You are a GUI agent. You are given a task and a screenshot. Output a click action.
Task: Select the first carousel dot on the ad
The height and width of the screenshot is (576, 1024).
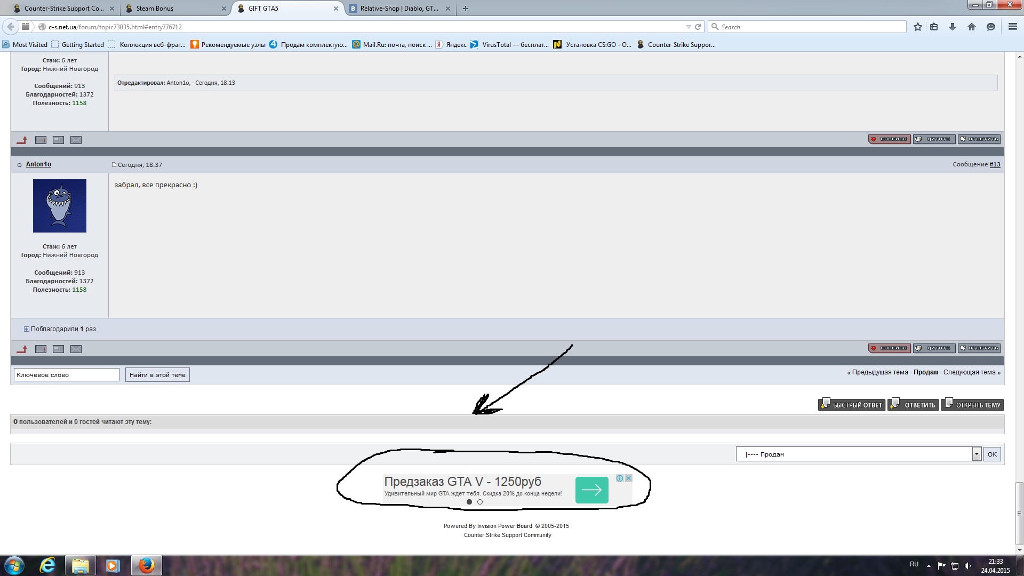click(x=469, y=502)
